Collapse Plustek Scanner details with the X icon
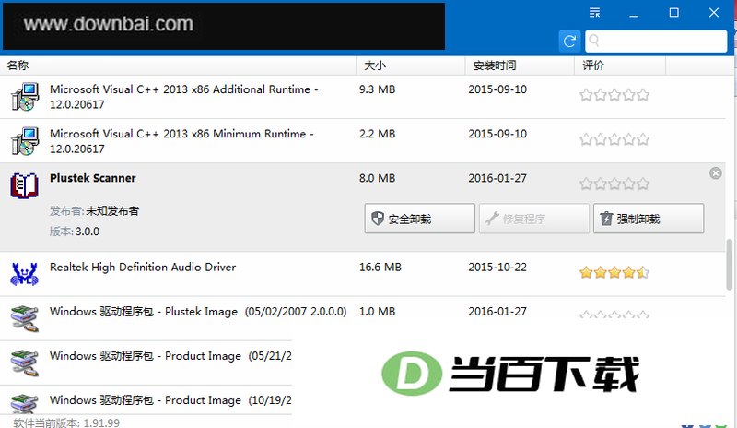Screen dimensions: 737x428 pos(716,173)
